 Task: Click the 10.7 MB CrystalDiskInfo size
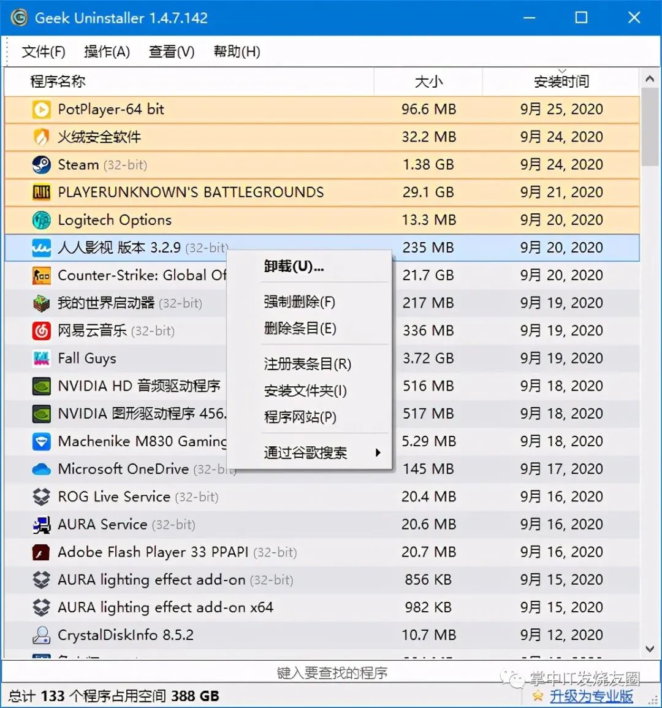pyautogui.click(x=429, y=635)
